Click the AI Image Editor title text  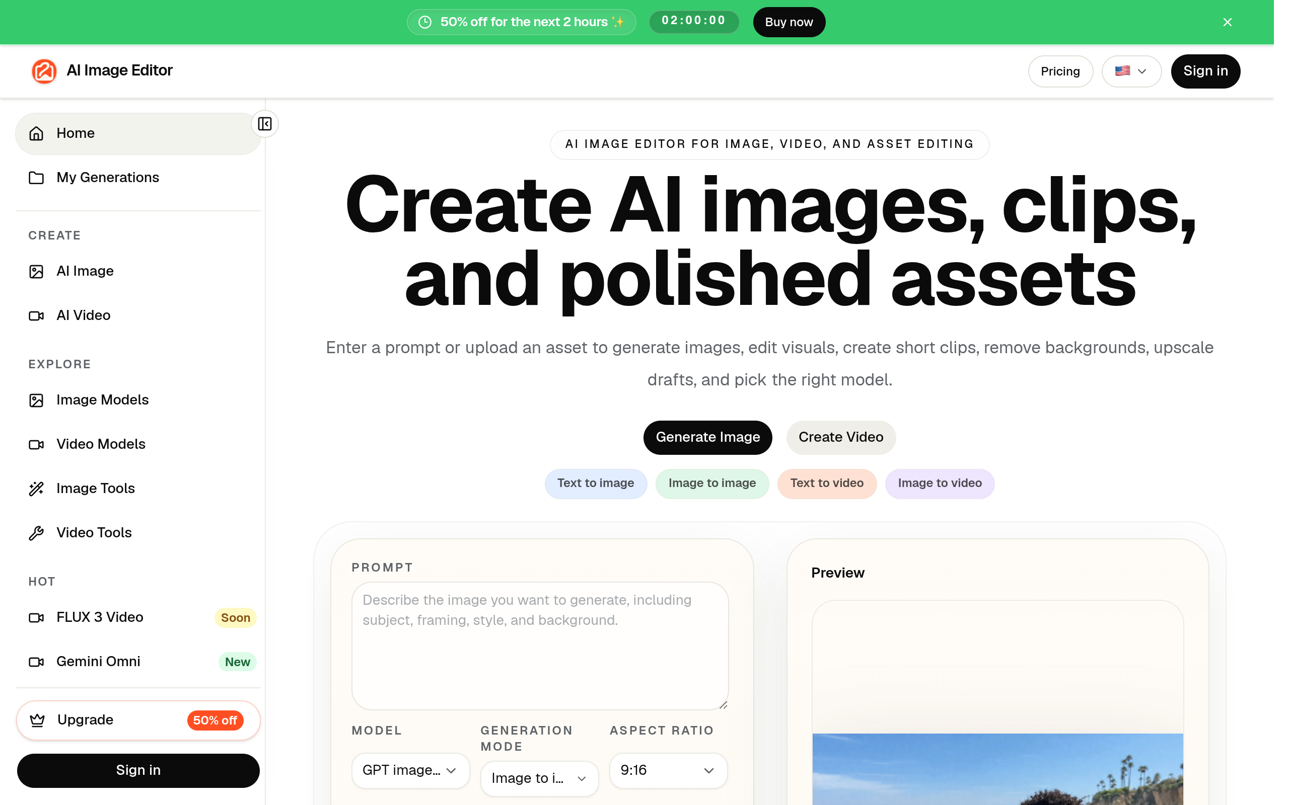[119, 70]
